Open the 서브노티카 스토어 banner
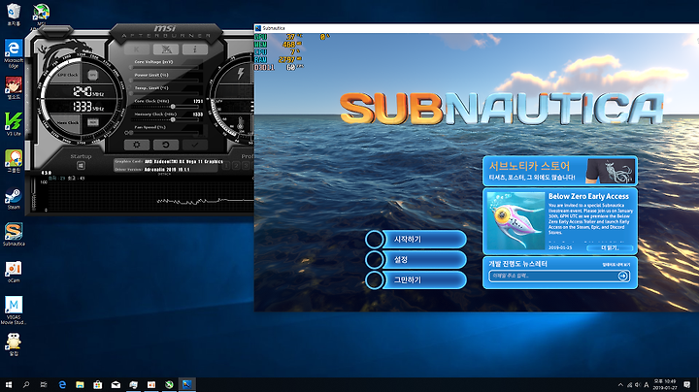The height and width of the screenshot is (392, 699). (560, 171)
